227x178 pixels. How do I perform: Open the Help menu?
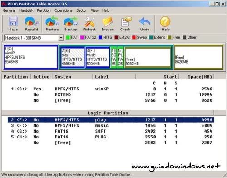[x=106, y=10]
